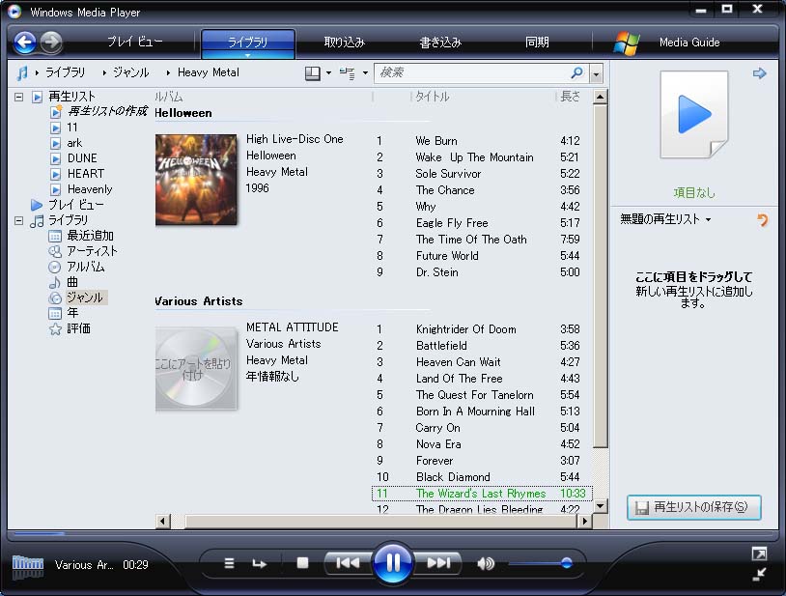
Task: Pause playback with the round button
Action: [x=393, y=563]
